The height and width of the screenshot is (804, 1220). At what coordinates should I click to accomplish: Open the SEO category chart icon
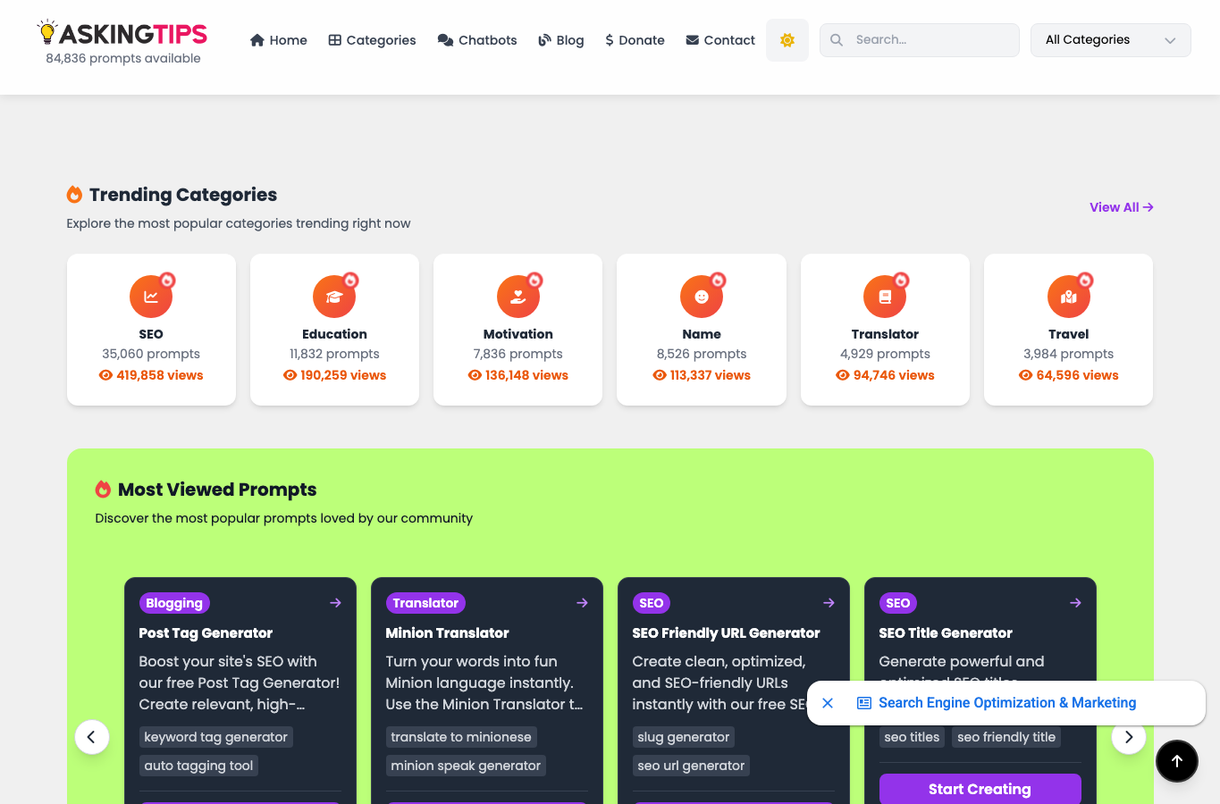click(x=151, y=297)
